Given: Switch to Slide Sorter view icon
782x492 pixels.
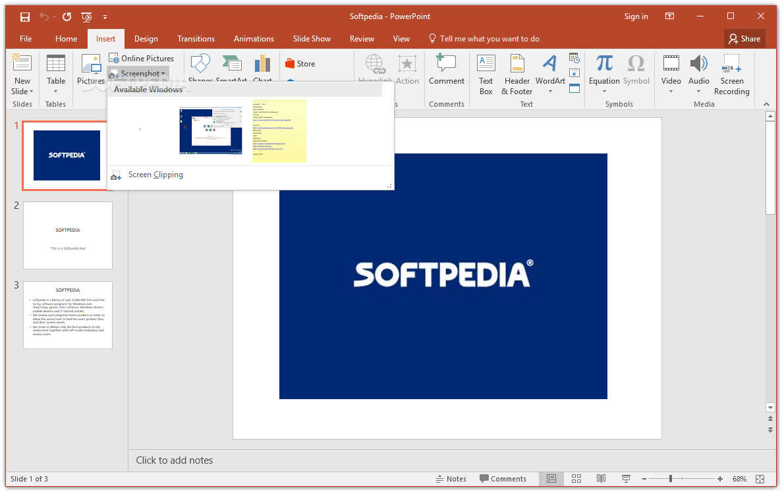Looking at the screenshot, I should (x=576, y=479).
